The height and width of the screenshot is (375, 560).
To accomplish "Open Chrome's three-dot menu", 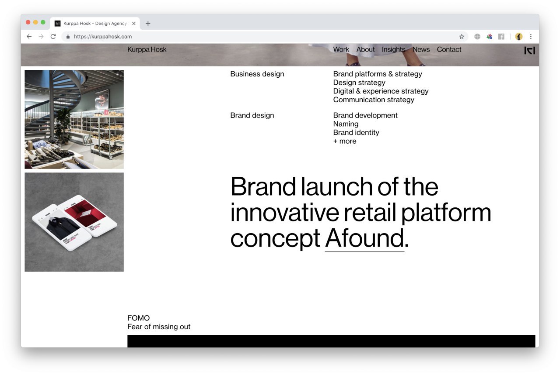I will (531, 37).
